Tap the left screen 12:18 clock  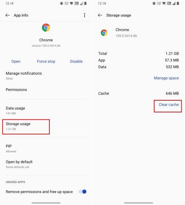[x=10, y=3]
